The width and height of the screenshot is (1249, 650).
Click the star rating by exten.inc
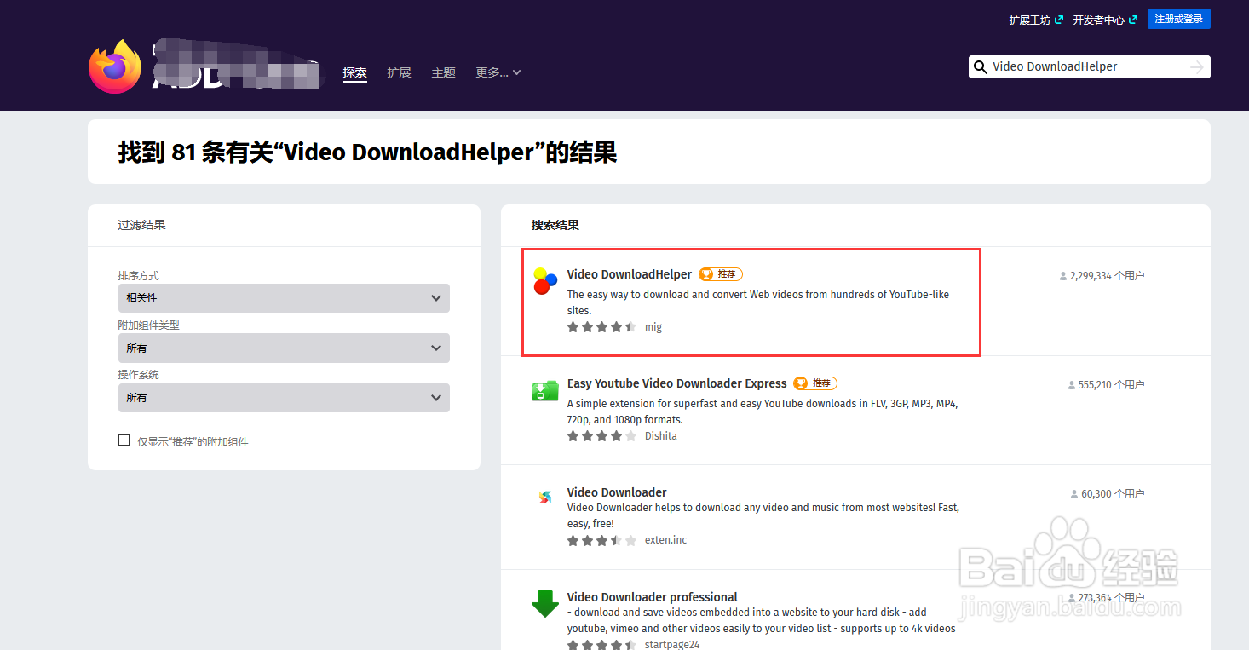602,540
